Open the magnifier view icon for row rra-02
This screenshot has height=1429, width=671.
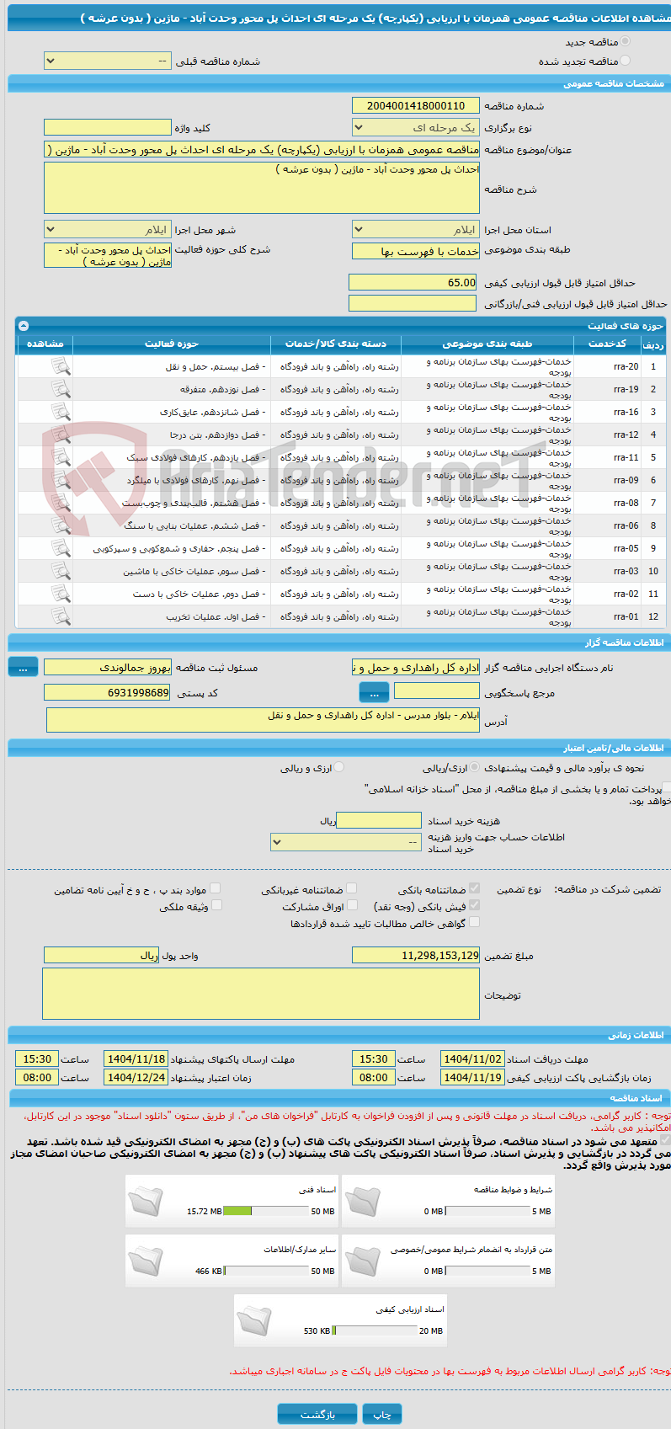pyautogui.click(x=61, y=594)
